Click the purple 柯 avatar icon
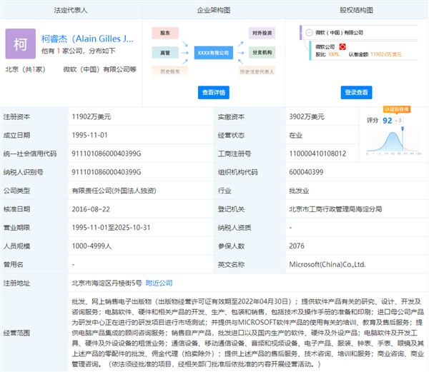 [x=21, y=44]
